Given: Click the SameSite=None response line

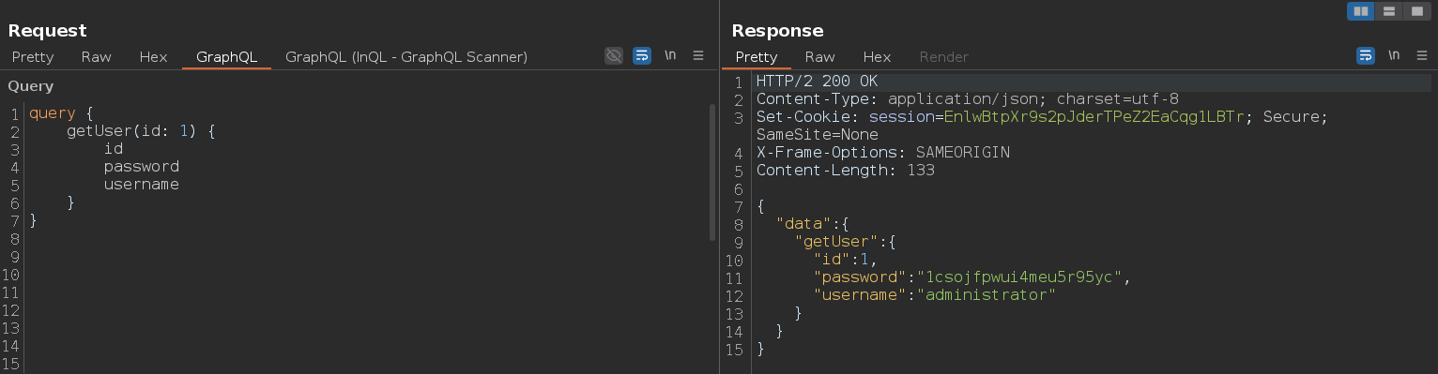Looking at the screenshot, I should [x=818, y=135].
